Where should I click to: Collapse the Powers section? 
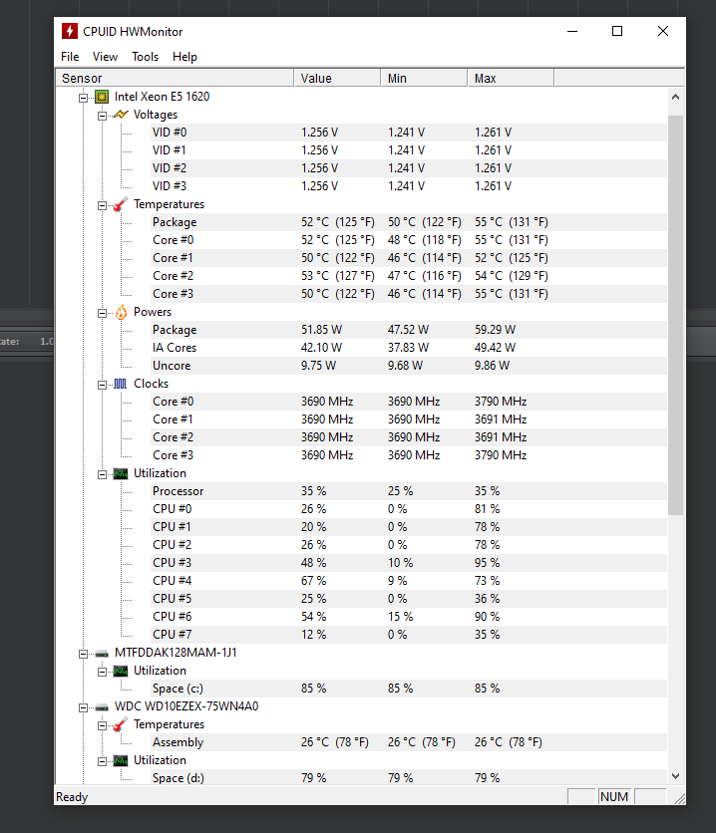pyautogui.click(x=102, y=313)
